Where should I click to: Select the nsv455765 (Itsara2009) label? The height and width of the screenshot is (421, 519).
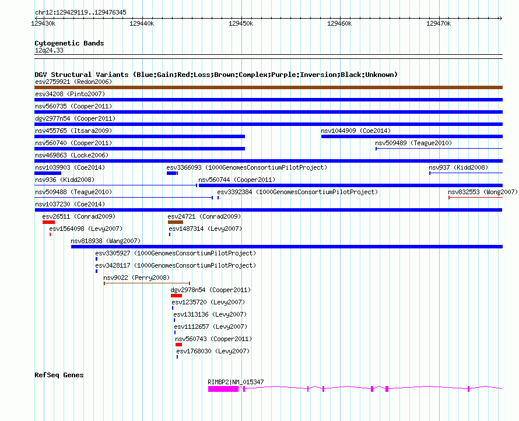pyautogui.click(x=73, y=131)
